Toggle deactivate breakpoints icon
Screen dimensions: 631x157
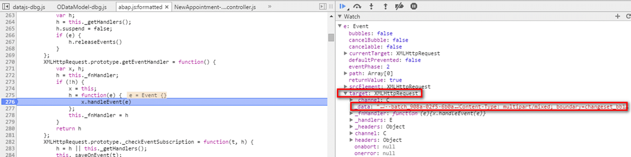tap(399, 6)
